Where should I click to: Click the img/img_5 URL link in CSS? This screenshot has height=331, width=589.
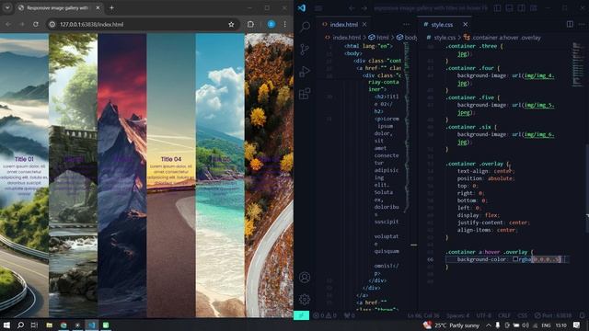click(x=539, y=105)
